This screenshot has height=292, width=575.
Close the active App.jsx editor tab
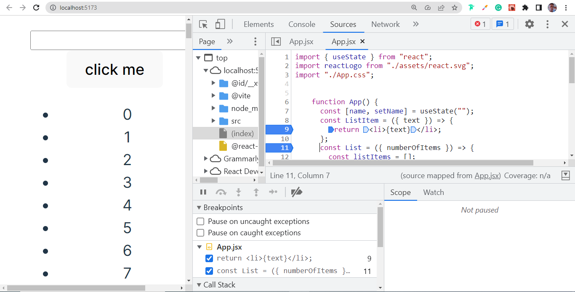(362, 41)
